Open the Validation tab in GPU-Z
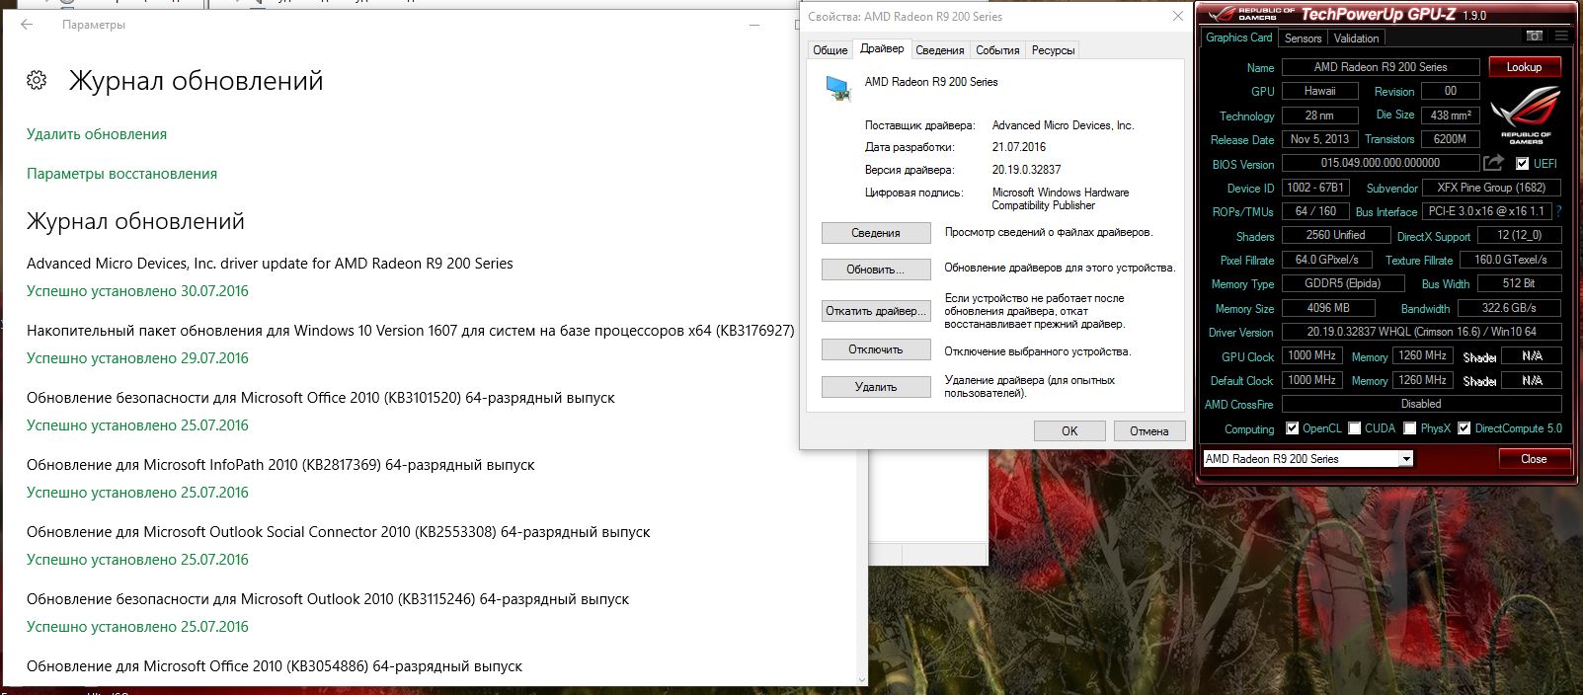The height and width of the screenshot is (695, 1583). (x=1356, y=39)
